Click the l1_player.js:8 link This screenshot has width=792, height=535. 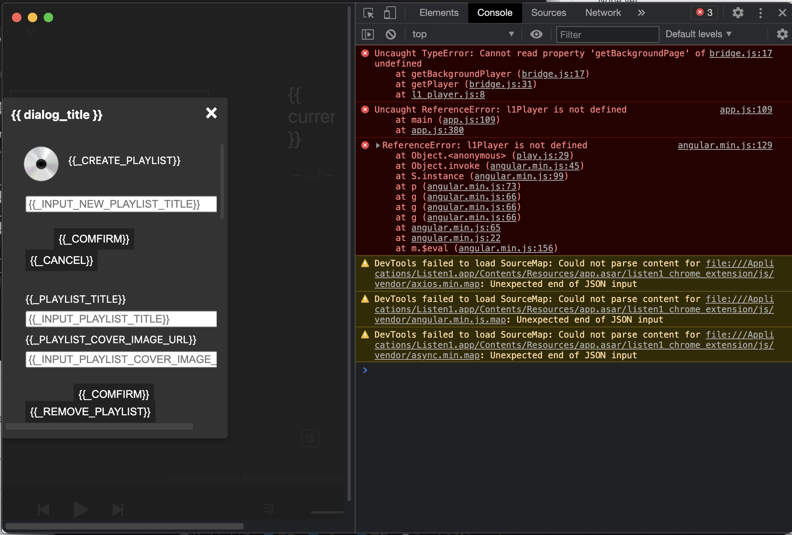[448, 95]
